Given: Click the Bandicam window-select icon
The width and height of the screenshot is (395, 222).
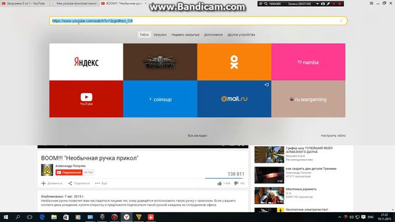Looking at the screenshot, I should point(260,4).
